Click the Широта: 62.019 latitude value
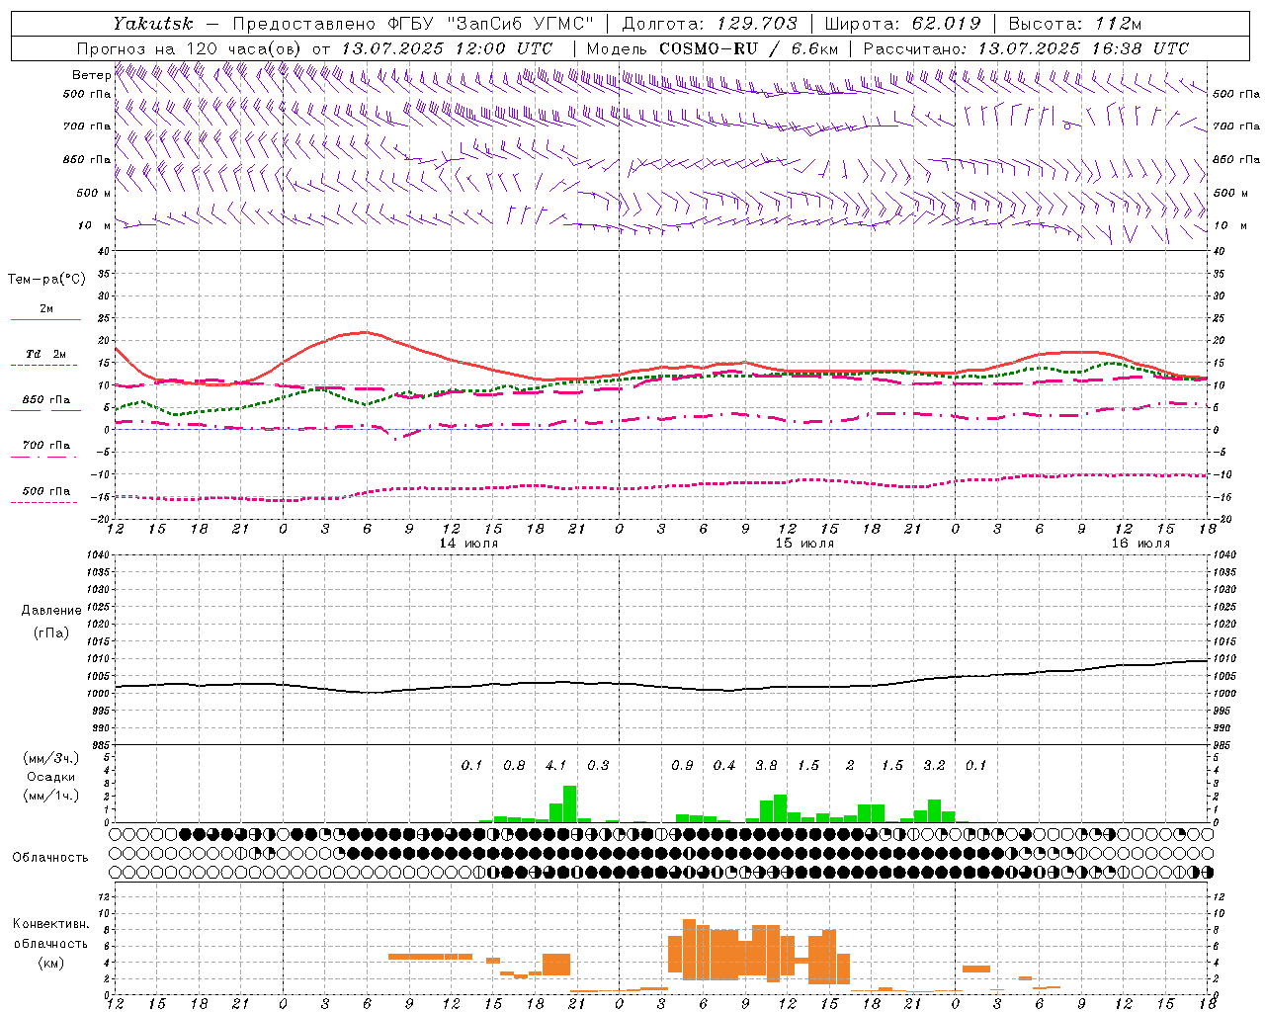Screen dimensions: 1265x1012 pos(902,23)
